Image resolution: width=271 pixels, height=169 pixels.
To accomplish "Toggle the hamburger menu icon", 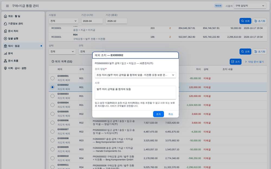I will point(7,6).
